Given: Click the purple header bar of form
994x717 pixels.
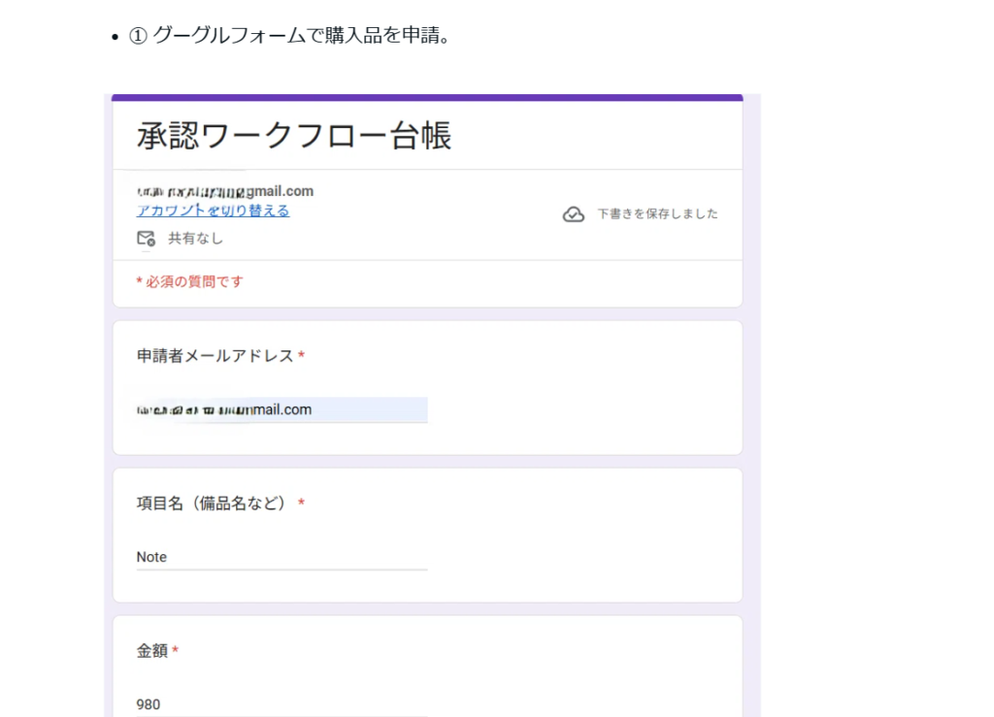Looking at the screenshot, I should point(427,97).
